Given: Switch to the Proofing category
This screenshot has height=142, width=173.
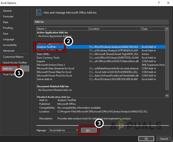Looking at the screenshot, I should click(8, 28).
